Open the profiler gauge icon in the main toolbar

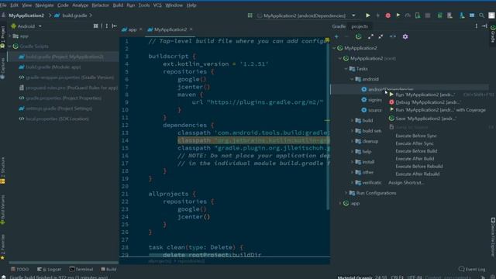coord(408,15)
